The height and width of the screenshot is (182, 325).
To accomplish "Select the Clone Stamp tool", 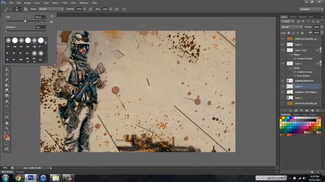I will [7, 69].
